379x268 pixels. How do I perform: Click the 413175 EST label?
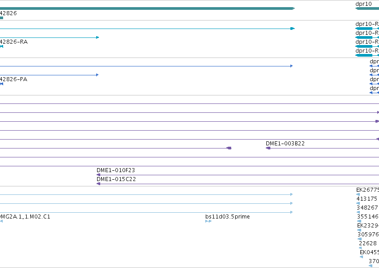point(367,199)
